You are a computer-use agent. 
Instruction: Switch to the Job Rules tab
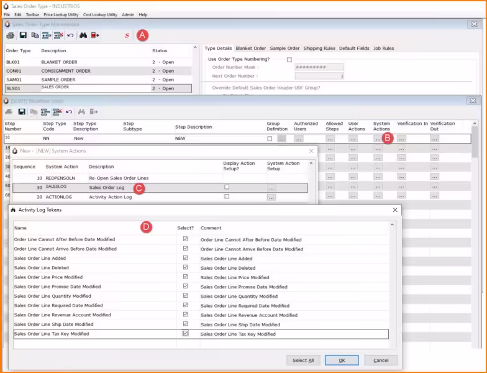coord(384,48)
